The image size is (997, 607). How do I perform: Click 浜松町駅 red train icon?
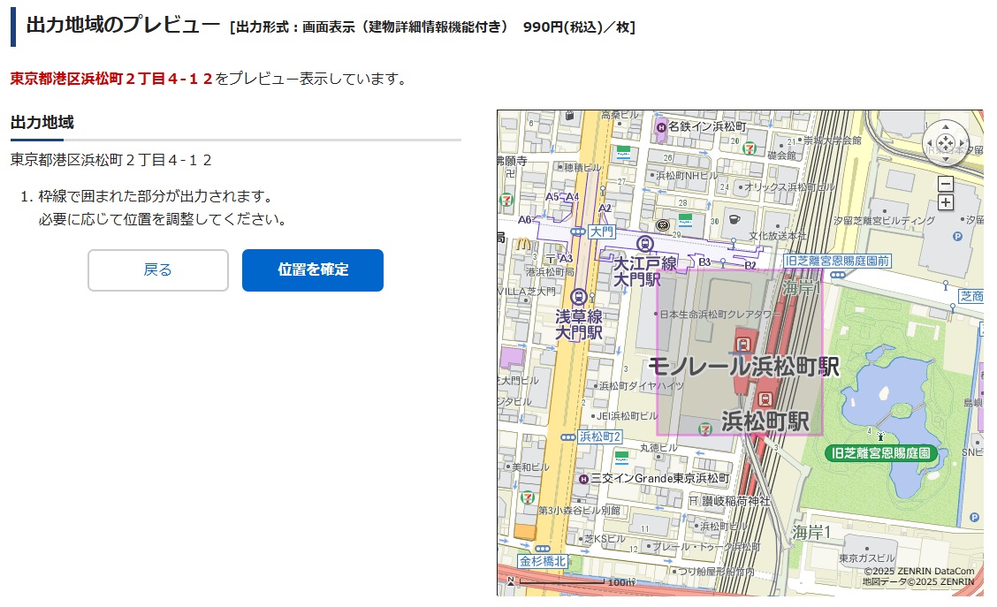[x=765, y=399]
